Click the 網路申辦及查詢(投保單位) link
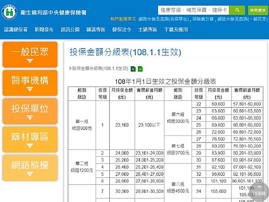This screenshot has height=202, width=269. (x=164, y=19)
